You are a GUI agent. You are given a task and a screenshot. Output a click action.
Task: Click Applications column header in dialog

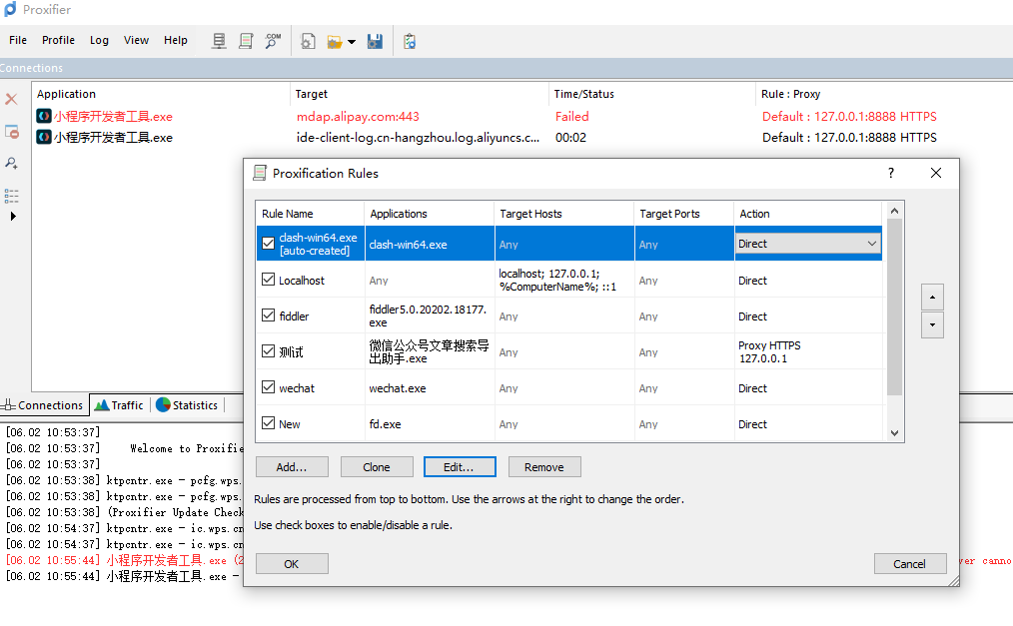[x=430, y=214]
